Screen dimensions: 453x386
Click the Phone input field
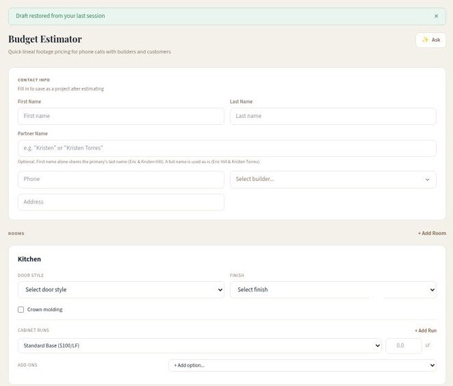point(120,179)
